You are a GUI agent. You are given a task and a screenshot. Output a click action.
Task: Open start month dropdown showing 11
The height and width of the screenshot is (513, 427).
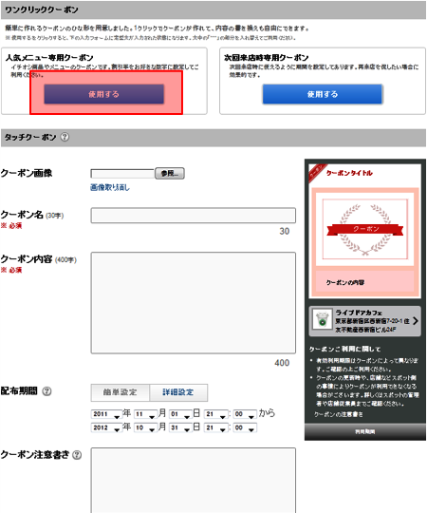pos(145,414)
